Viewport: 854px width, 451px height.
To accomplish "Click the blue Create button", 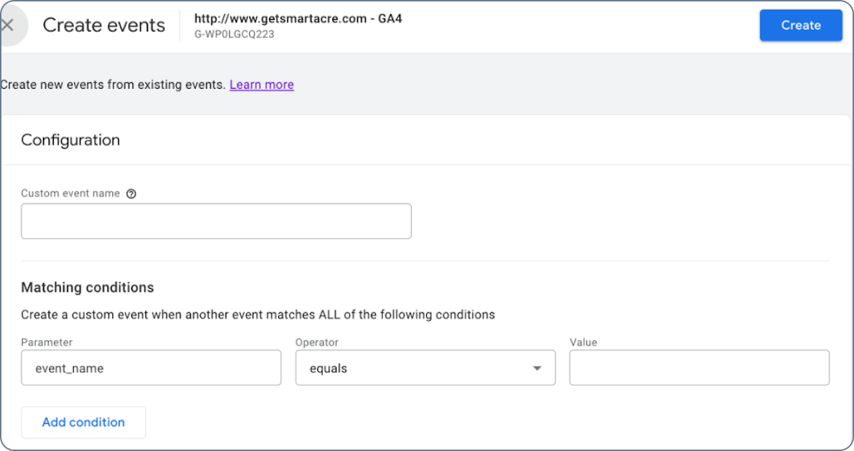I will [x=801, y=25].
